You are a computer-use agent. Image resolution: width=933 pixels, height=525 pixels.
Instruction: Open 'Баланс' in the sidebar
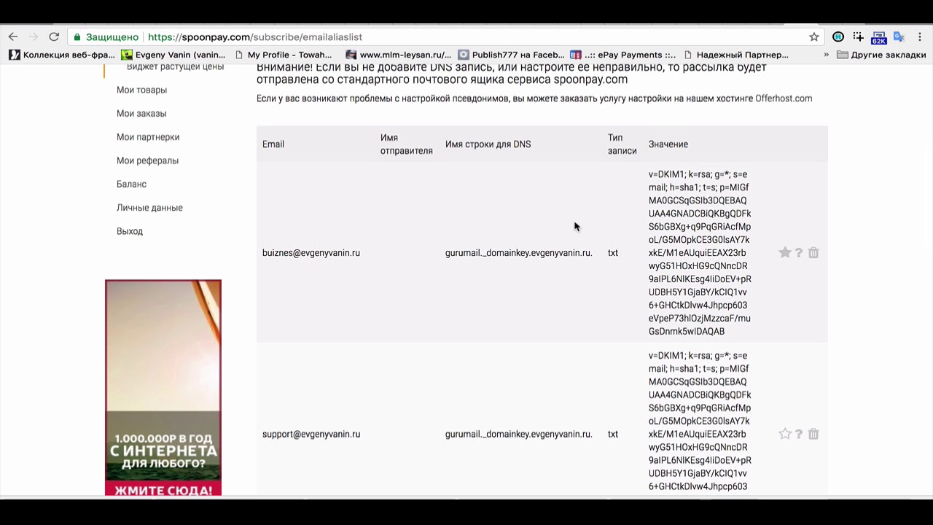click(x=131, y=184)
